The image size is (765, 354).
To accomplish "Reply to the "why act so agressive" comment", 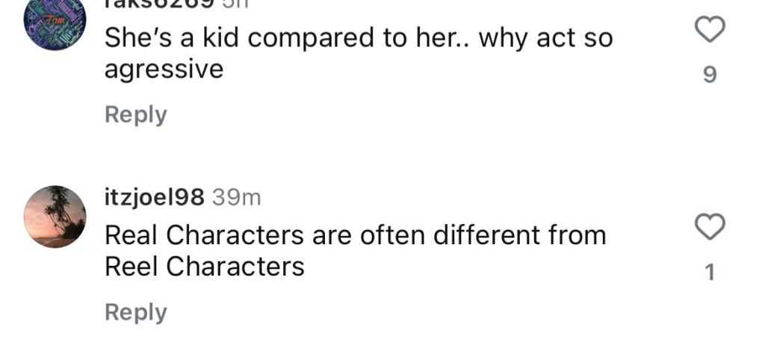I will point(135,115).
